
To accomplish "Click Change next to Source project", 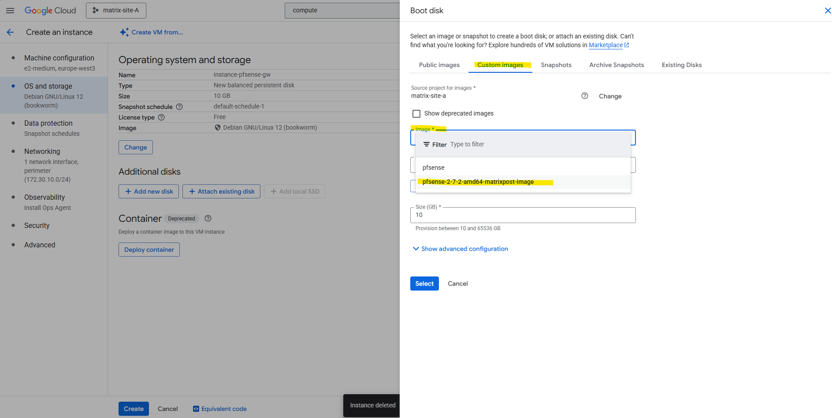I will 610,96.
